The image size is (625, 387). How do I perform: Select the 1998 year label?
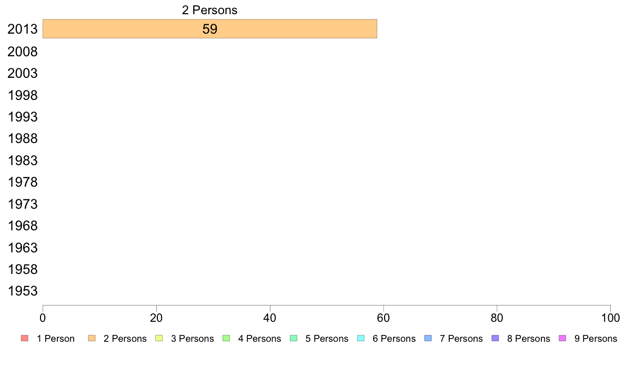[x=23, y=95]
